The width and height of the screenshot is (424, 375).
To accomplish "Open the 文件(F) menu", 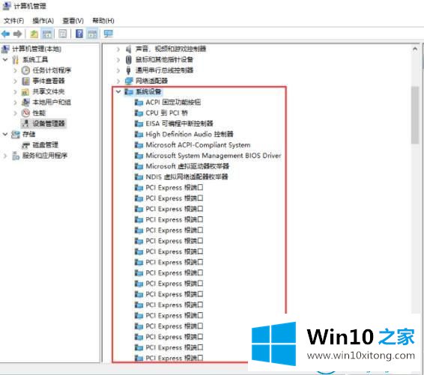I will click(x=13, y=21).
